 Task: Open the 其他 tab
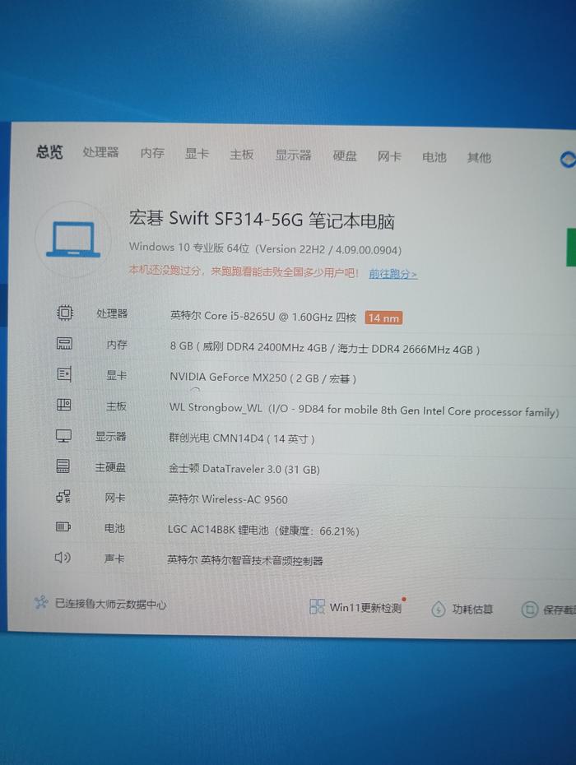(x=479, y=158)
